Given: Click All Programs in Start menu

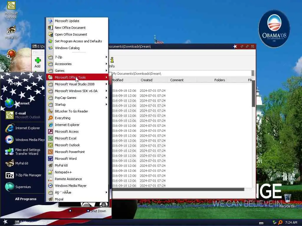Looking at the screenshot, I should pos(26,199).
